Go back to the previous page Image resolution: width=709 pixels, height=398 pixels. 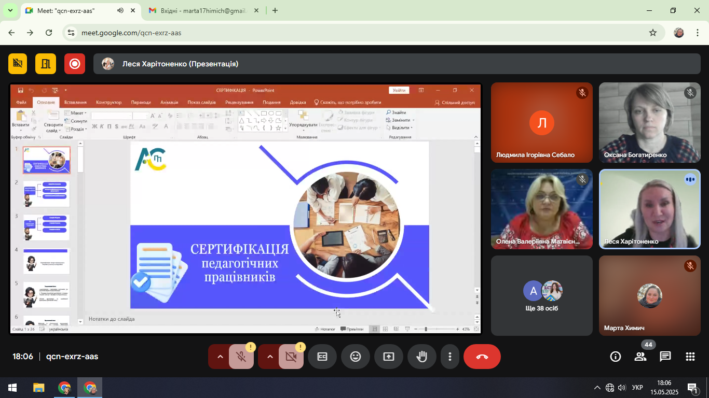coord(11,33)
